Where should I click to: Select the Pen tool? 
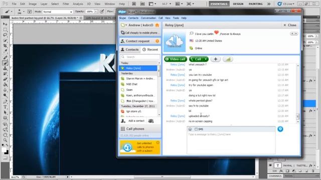point(5,101)
